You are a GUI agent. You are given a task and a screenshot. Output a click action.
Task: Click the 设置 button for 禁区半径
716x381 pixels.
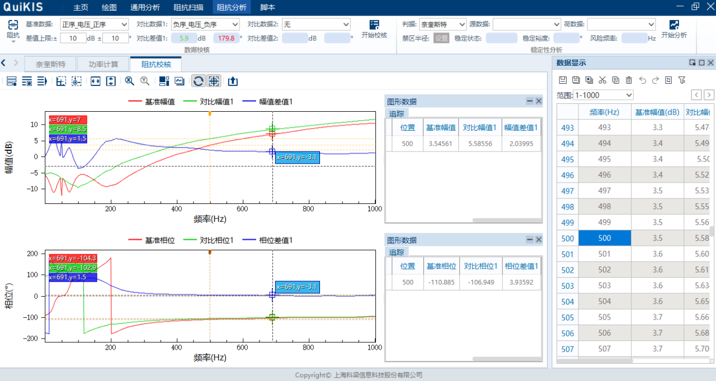point(441,38)
